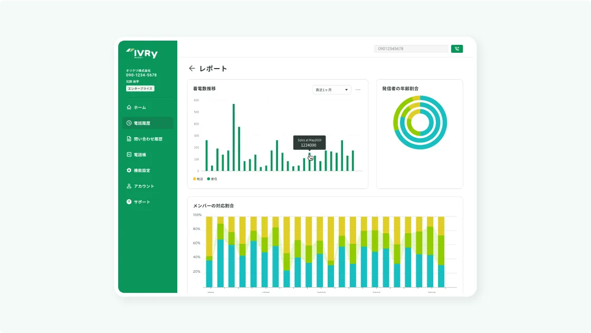This screenshot has height=333, width=591.
Task: Click the question mark icon for サポート
Action: click(129, 202)
